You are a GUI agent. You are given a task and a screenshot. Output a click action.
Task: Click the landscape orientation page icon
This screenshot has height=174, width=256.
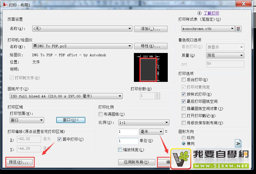point(238,144)
